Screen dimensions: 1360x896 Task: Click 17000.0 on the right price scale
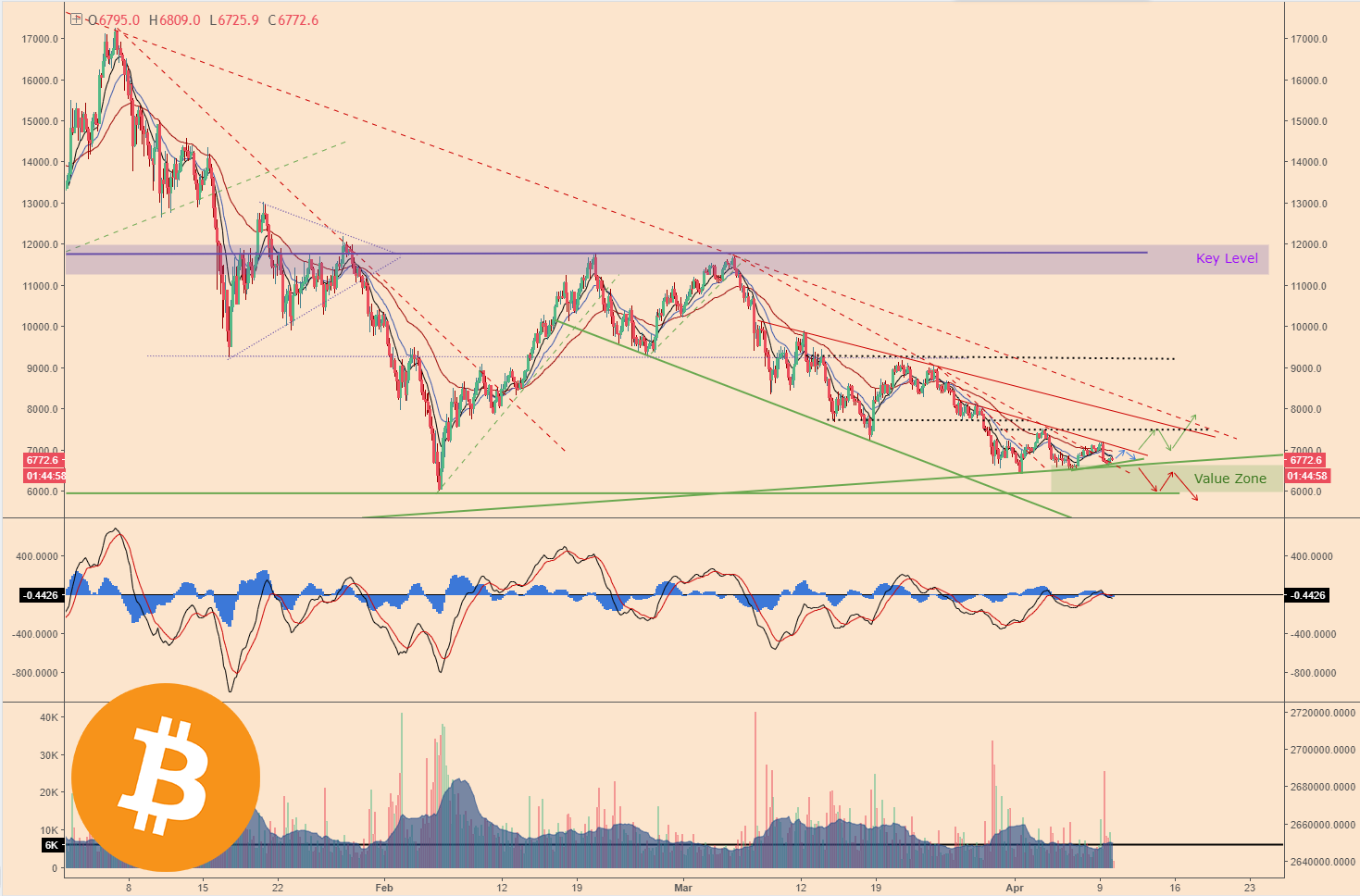[x=1309, y=39]
